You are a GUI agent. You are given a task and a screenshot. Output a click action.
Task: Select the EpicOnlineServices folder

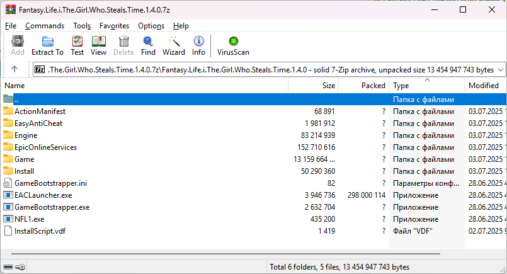click(x=45, y=147)
